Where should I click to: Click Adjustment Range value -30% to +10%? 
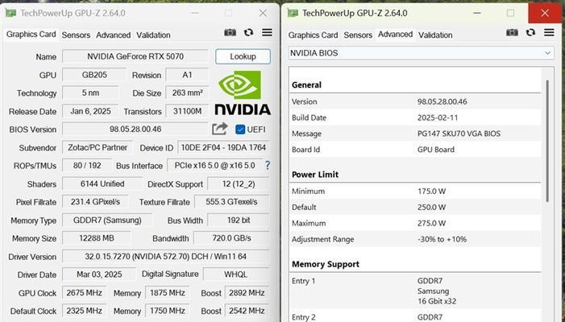point(442,239)
